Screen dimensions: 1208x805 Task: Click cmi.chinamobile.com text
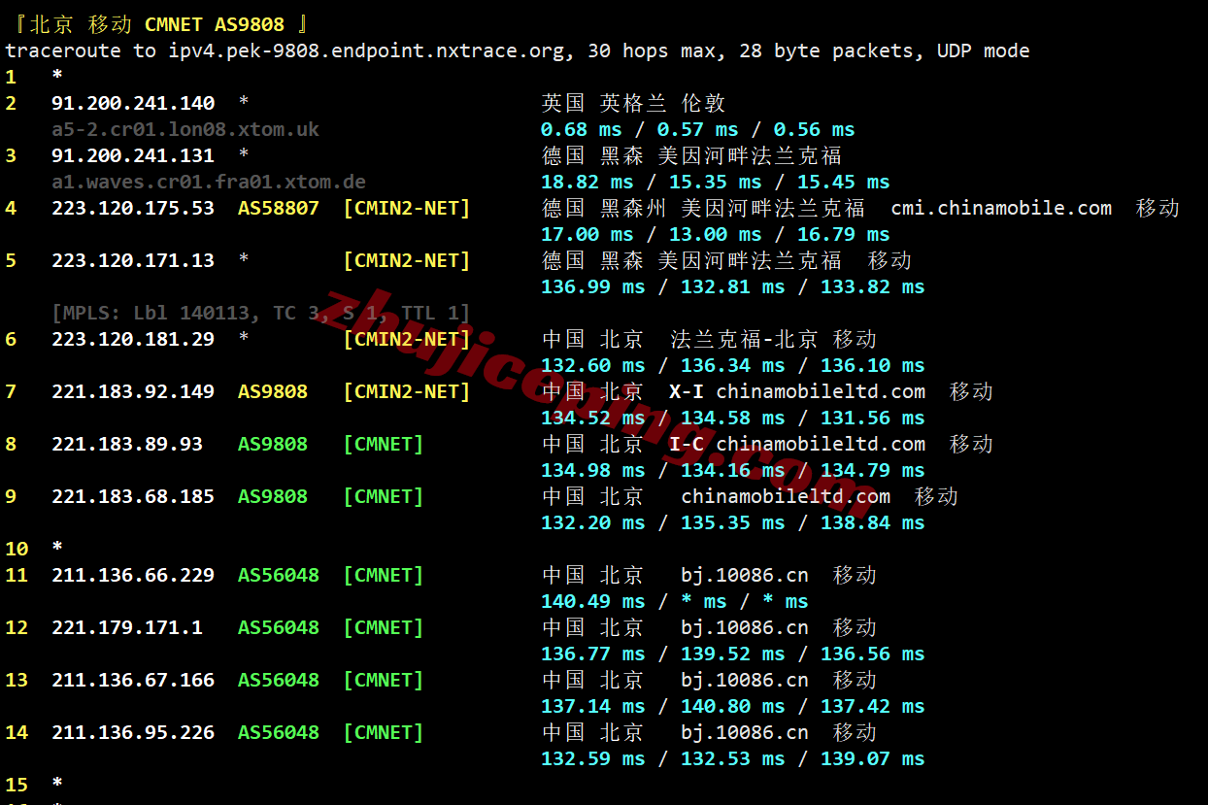[x=1001, y=208]
